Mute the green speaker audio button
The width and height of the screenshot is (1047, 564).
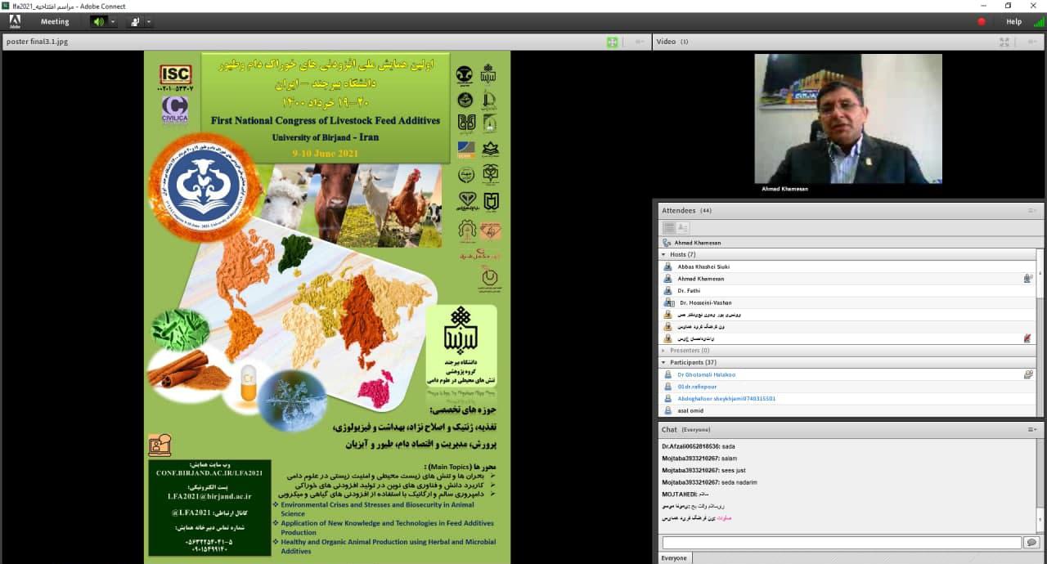point(98,21)
